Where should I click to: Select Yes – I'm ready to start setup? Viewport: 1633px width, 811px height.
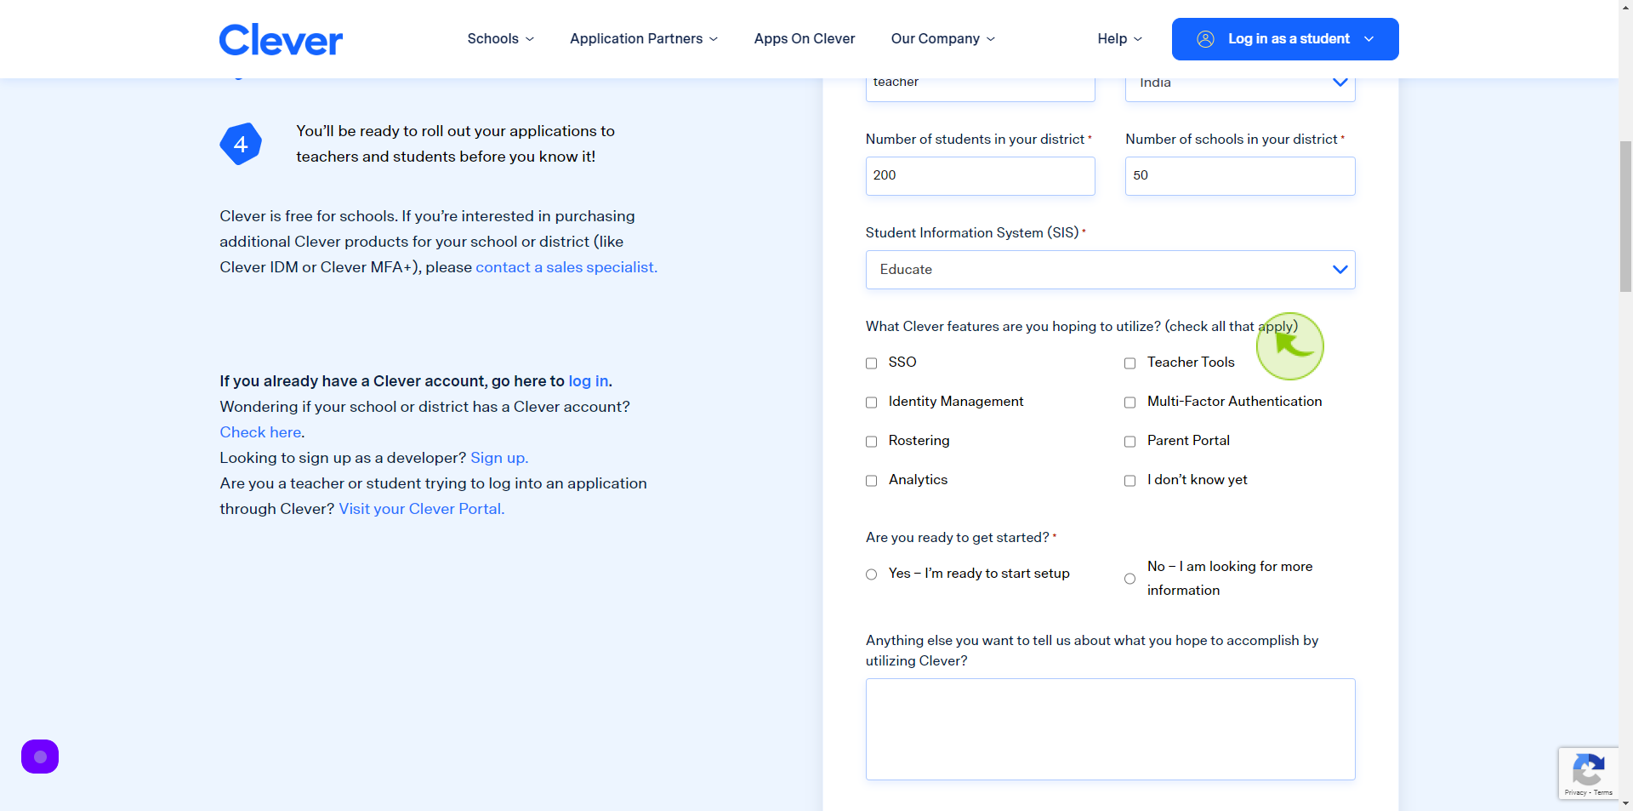pos(871,574)
